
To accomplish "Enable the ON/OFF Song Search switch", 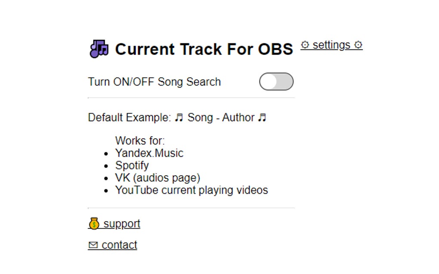I will [276, 82].
